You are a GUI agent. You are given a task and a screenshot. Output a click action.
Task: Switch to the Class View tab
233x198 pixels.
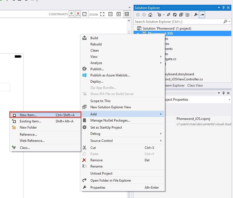point(195,85)
